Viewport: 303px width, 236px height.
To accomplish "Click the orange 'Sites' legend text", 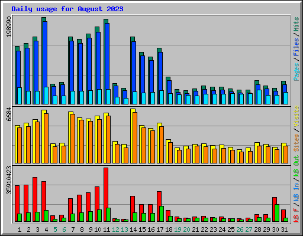I will 296,143.
